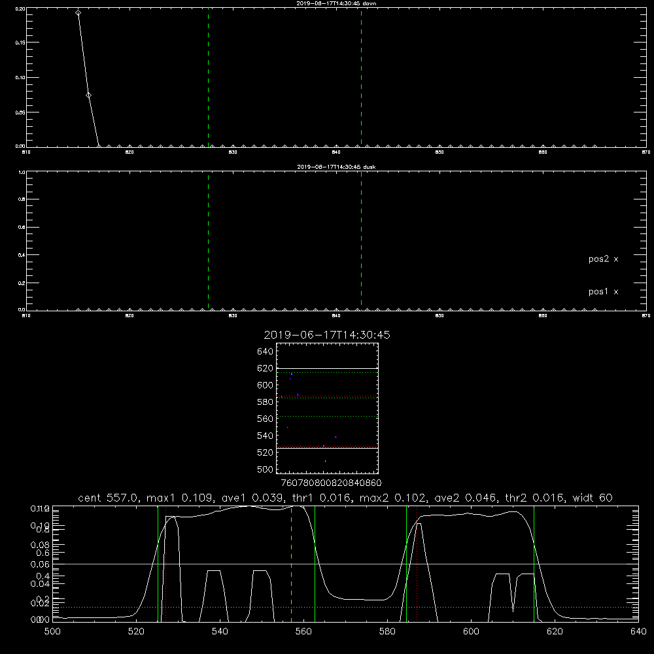Click the x-axis label '520' of the bottom plot
The height and width of the screenshot is (654, 654).
tap(136, 632)
